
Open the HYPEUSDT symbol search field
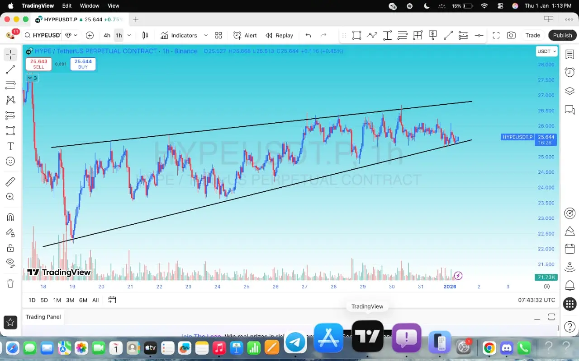click(42, 35)
